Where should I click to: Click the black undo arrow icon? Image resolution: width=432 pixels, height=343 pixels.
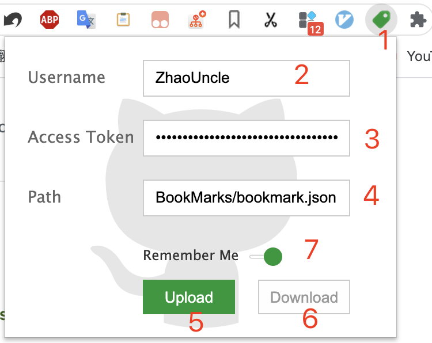(13, 20)
